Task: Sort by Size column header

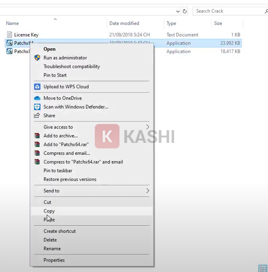Action: coord(218,23)
